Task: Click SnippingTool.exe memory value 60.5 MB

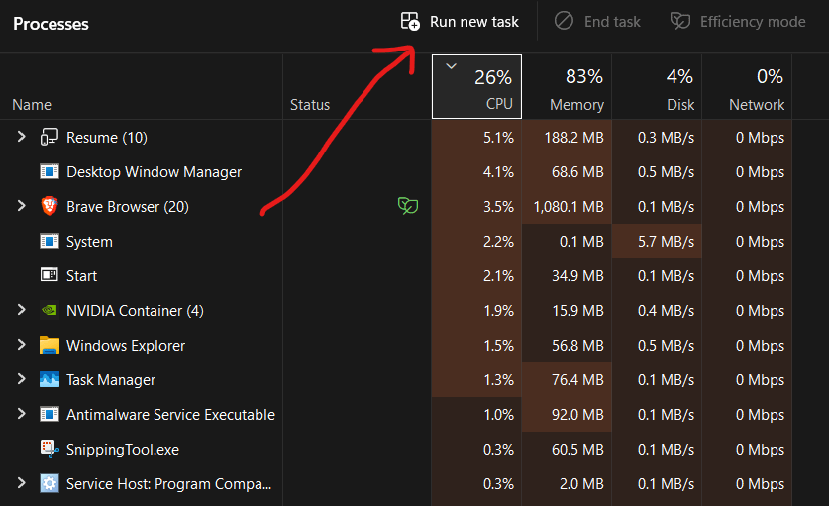Action: coord(577,450)
